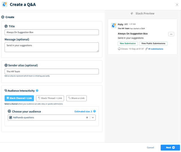Open Audience Interactivity help tooltip

pyautogui.click(x=37, y=91)
